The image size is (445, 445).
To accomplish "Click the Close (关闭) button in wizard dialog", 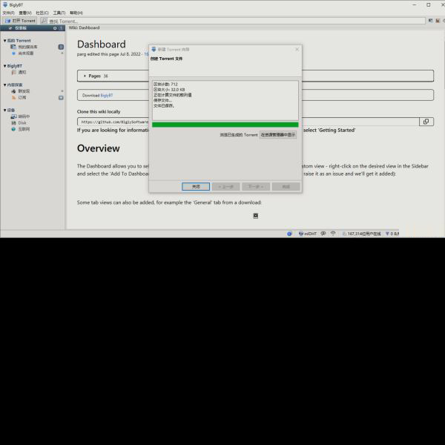I will pyautogui.click(x=196, y=186).
